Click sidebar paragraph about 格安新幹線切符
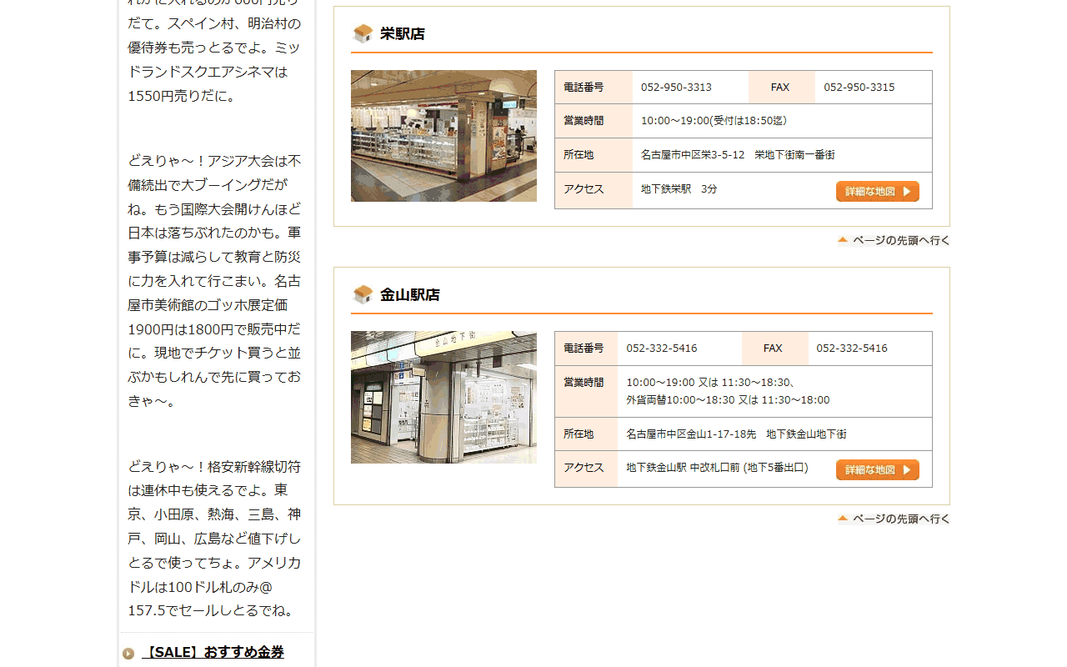The width and height of the screenshot is (1067, 667). tap(215, 539)
